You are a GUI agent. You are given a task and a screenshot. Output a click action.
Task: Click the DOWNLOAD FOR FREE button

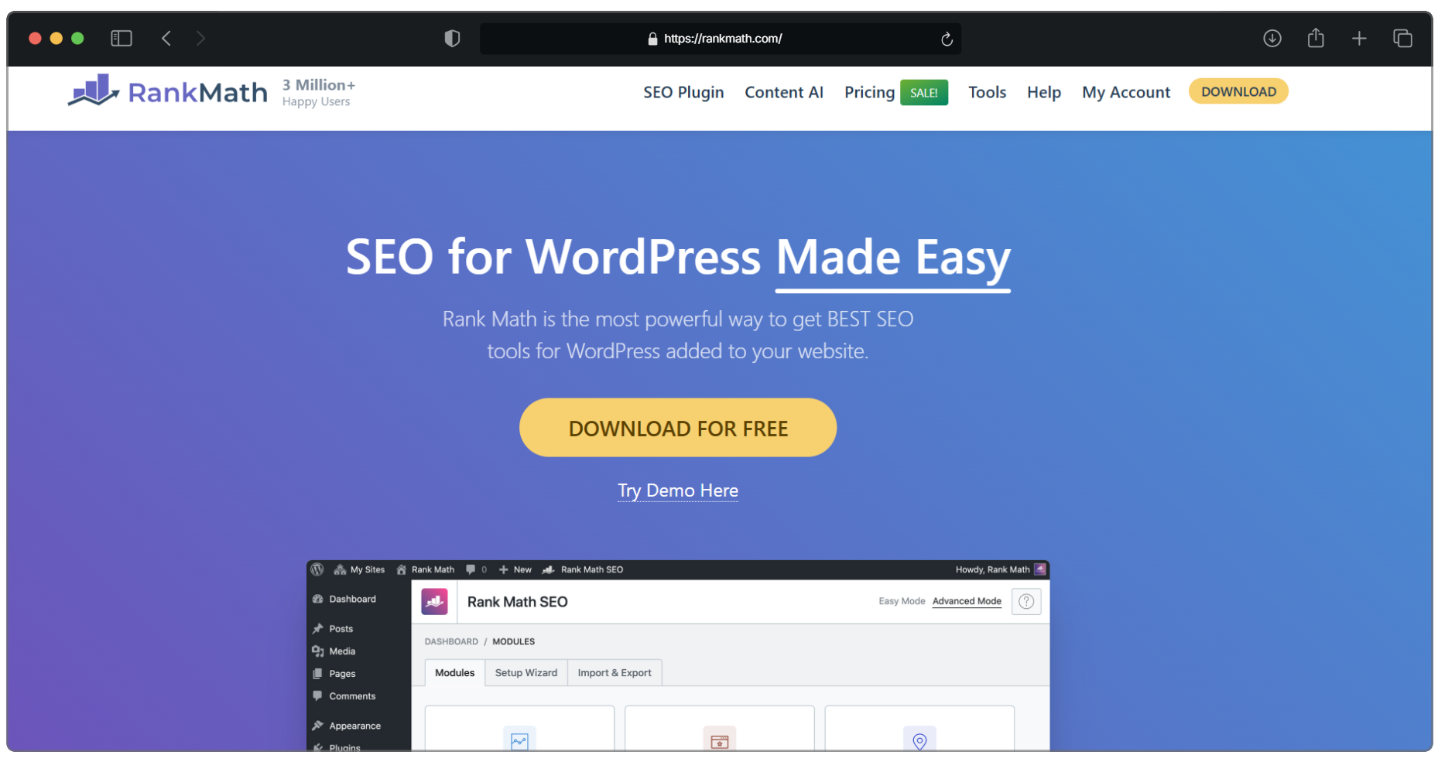678,428
